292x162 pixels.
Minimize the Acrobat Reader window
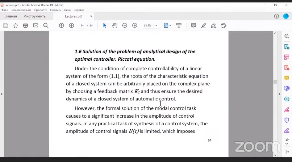coord(265,5)
